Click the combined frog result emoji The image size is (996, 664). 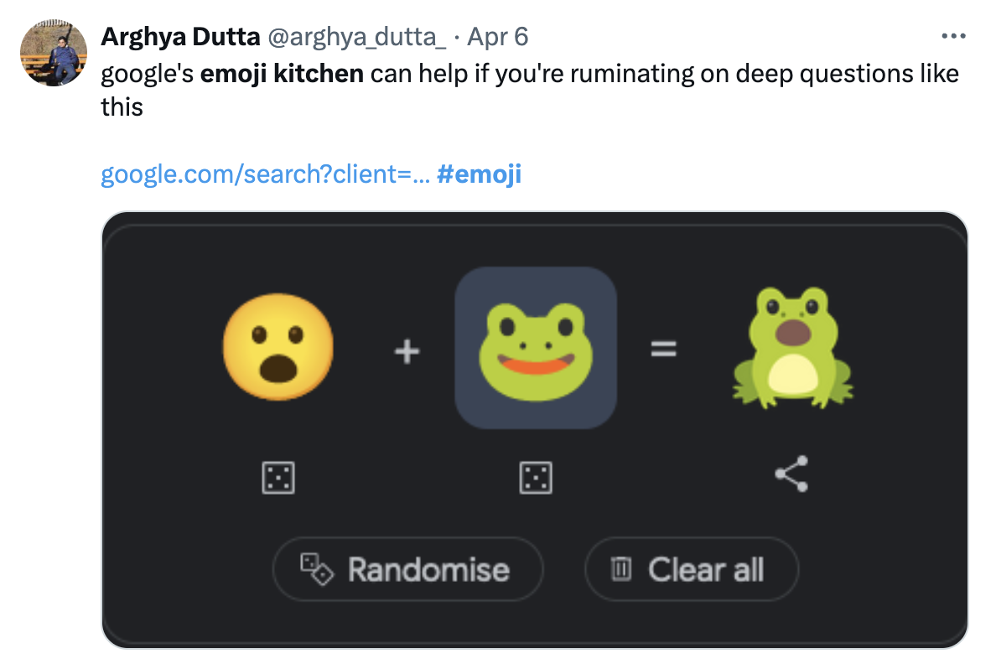point(791,347)
